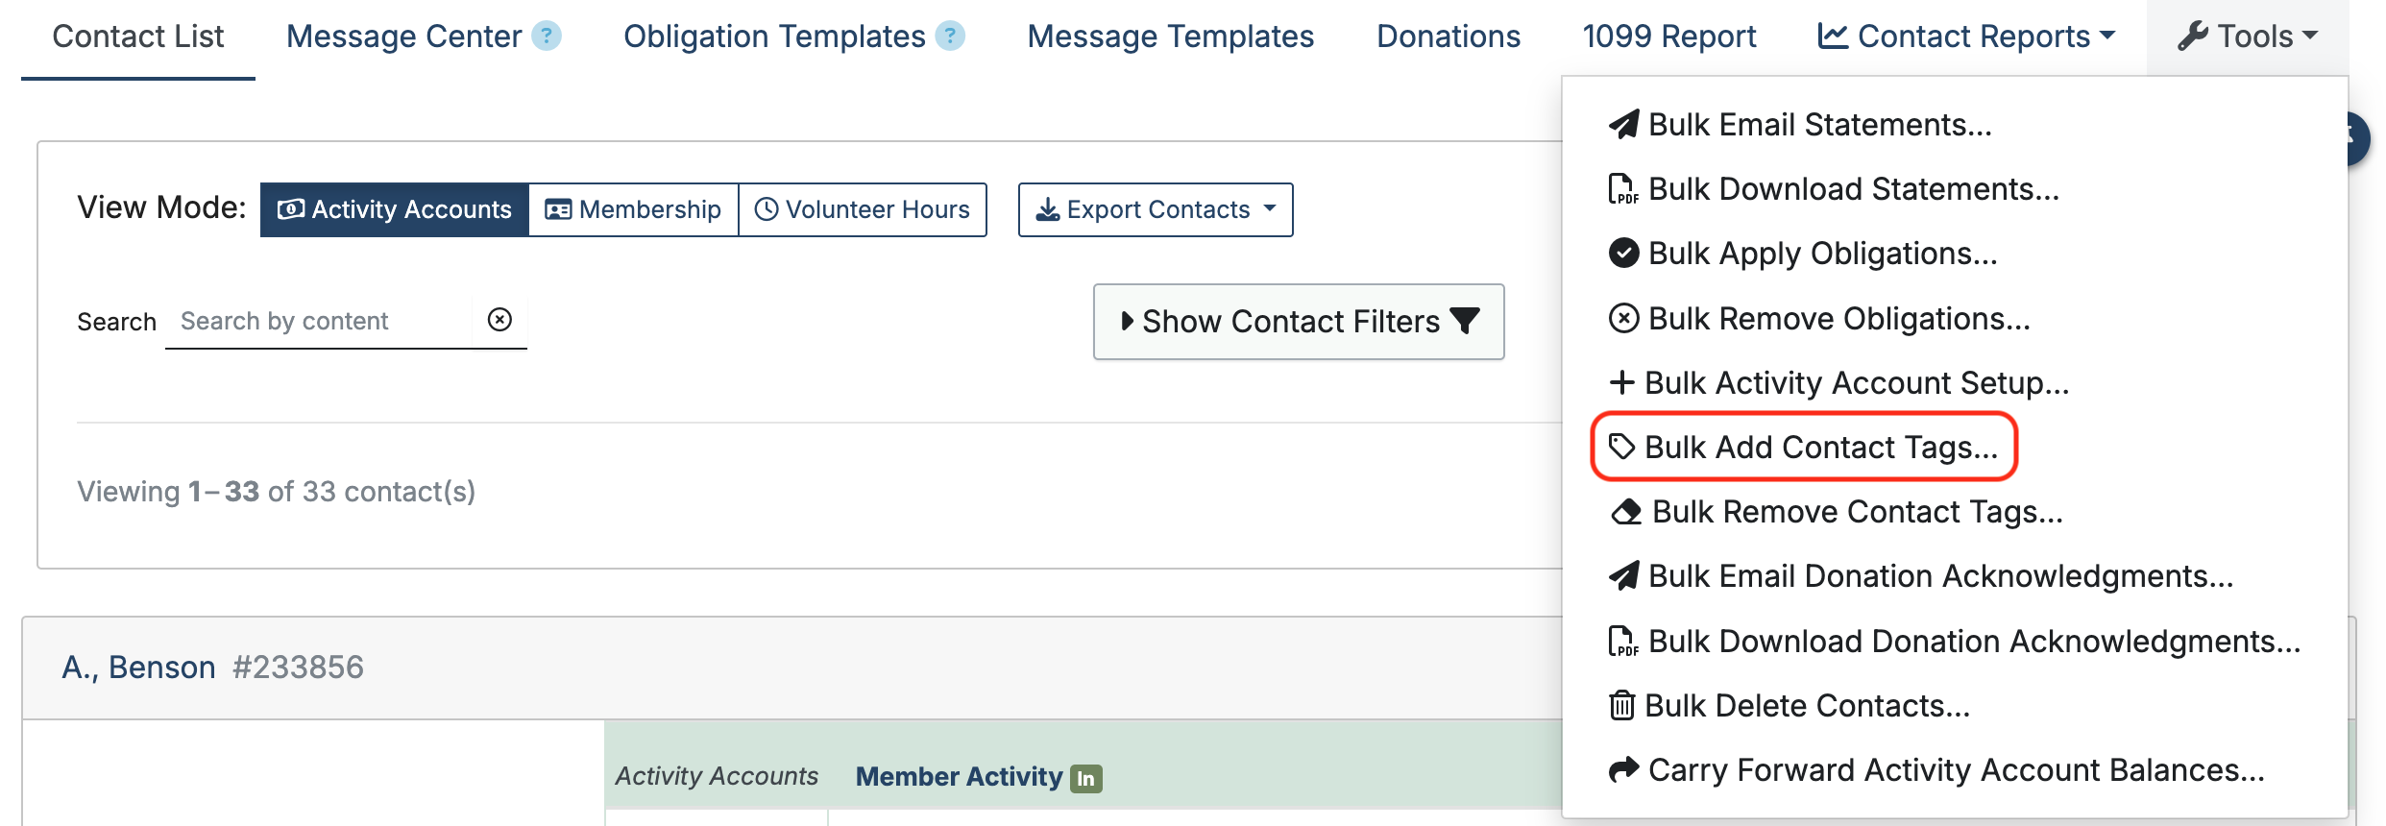
Task: Expand Show Contact Filters
Action: point(1299,322)
